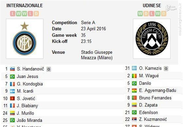This screenshot has width=183, height=127.
Task: Click the flag beside M. Icardi
Action: pyautogui.click(x=13, y=91)
